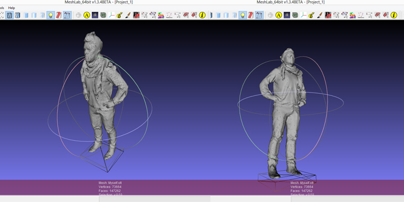Enable flat shading cube icon in left window

[26, 15]
